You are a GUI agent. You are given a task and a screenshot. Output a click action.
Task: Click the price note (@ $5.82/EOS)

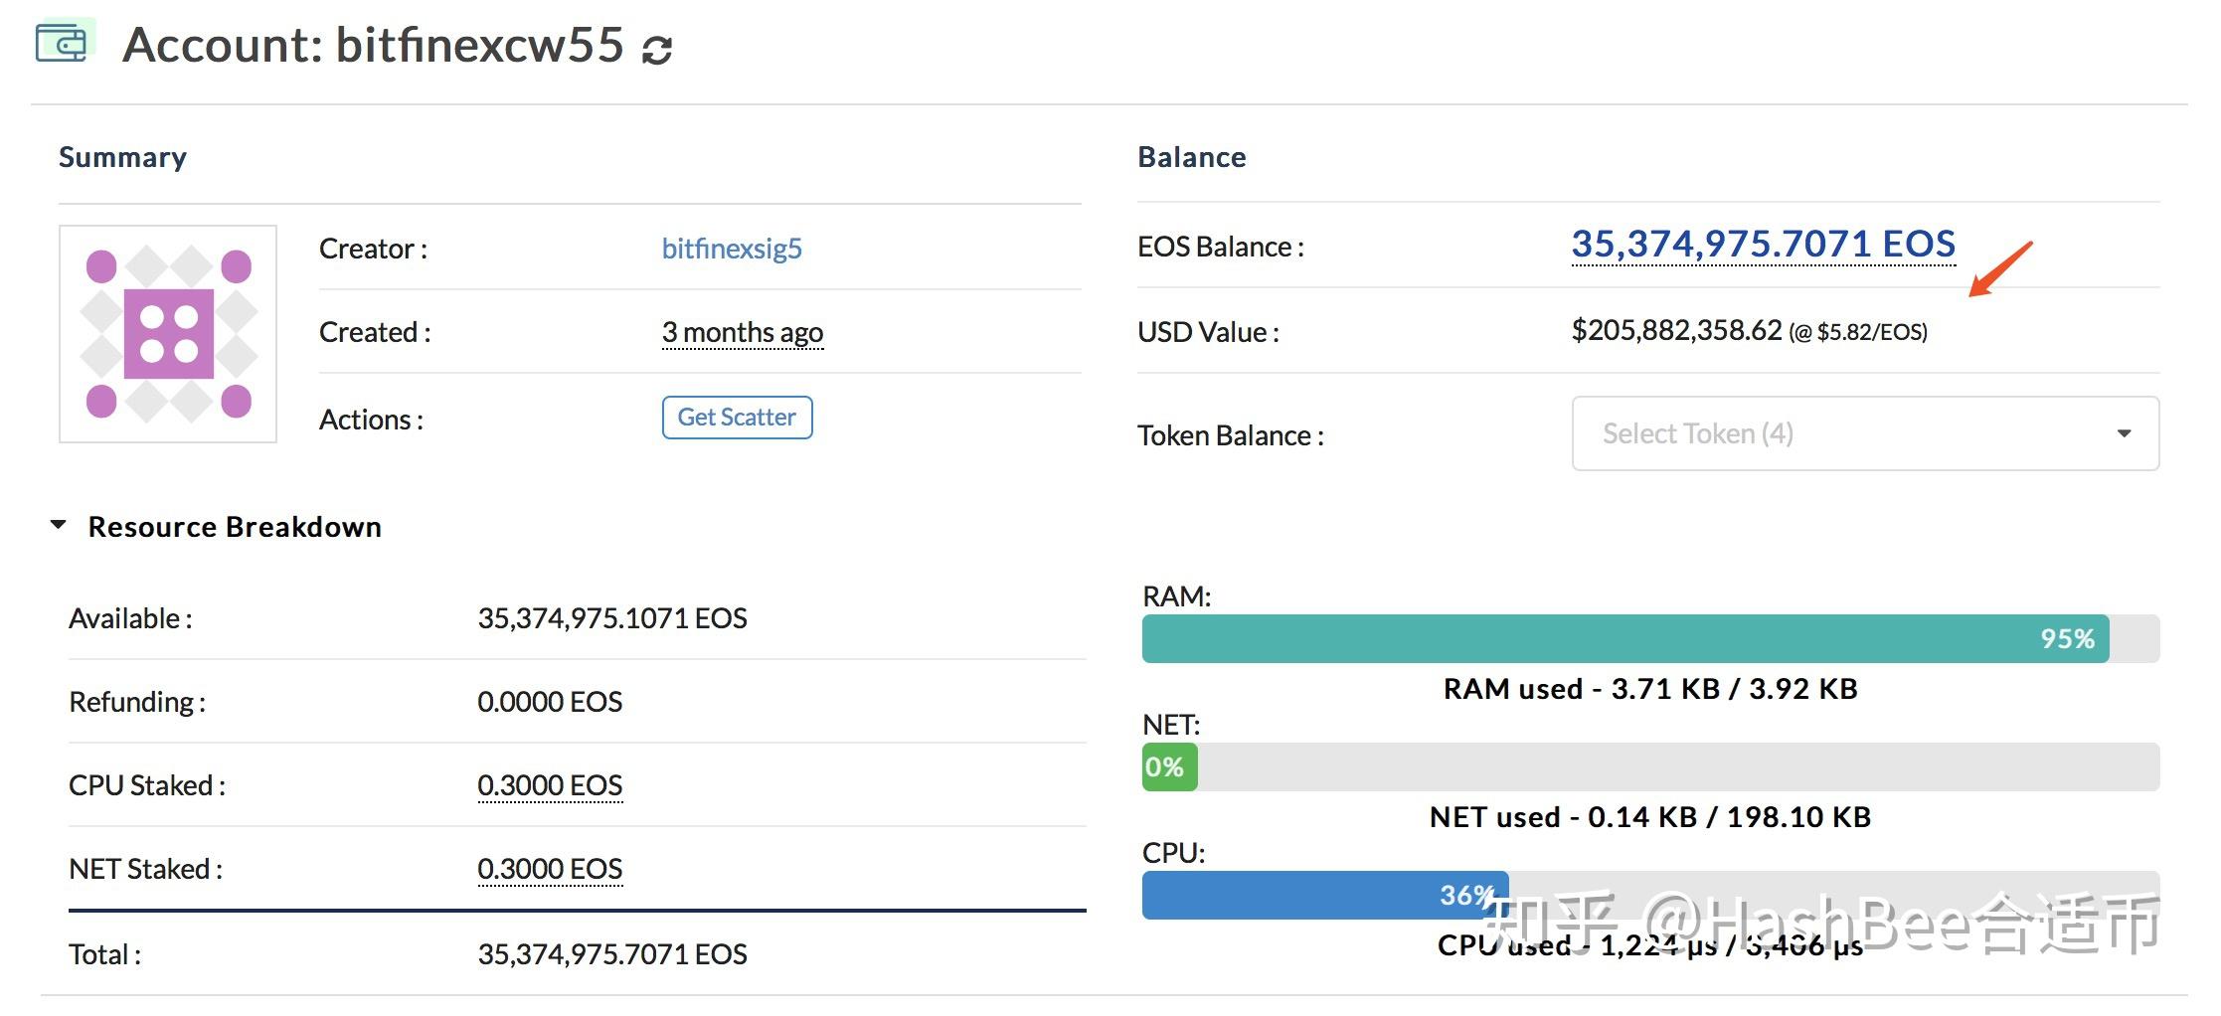(1857, 332)
